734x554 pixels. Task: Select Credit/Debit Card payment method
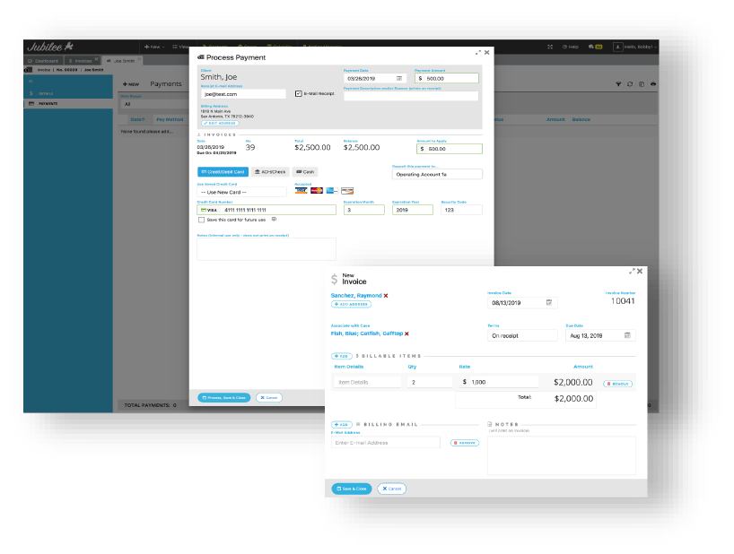pyautogui.click(x=223, y=172)
